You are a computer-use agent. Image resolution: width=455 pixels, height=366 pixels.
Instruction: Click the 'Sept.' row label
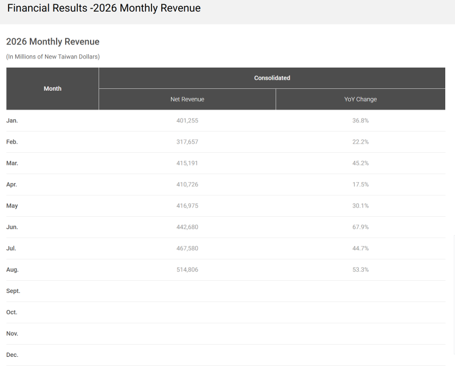(13, 291)
